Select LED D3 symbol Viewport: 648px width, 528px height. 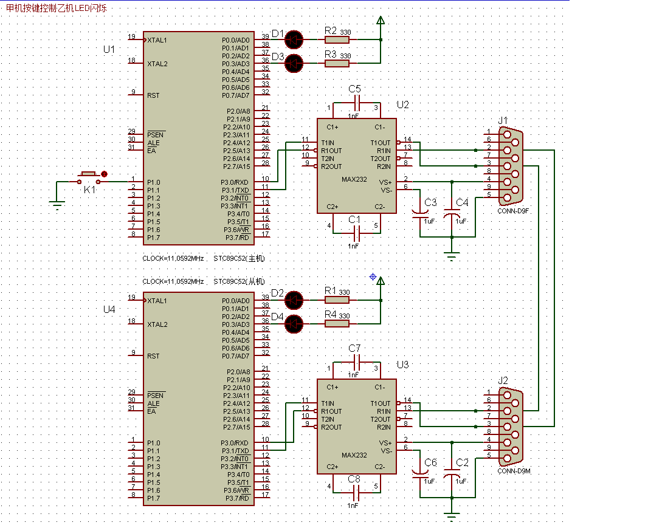coord(294,63)
